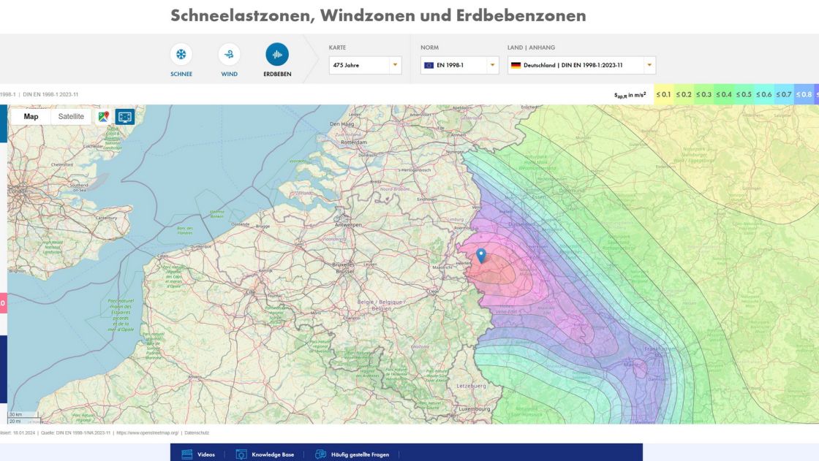Click the Erdbeben seismic wave icon
819x461 pixels.
click(276, 55)
